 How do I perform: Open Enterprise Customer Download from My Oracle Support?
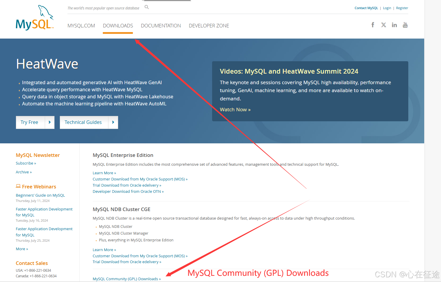click(x=140, y=179)
